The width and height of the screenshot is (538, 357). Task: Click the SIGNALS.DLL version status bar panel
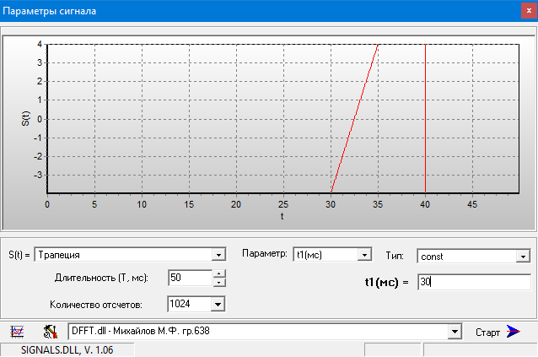(x=51, y=349)
